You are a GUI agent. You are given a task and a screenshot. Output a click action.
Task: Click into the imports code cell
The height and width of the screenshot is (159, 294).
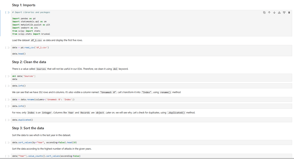click(151, 23)
